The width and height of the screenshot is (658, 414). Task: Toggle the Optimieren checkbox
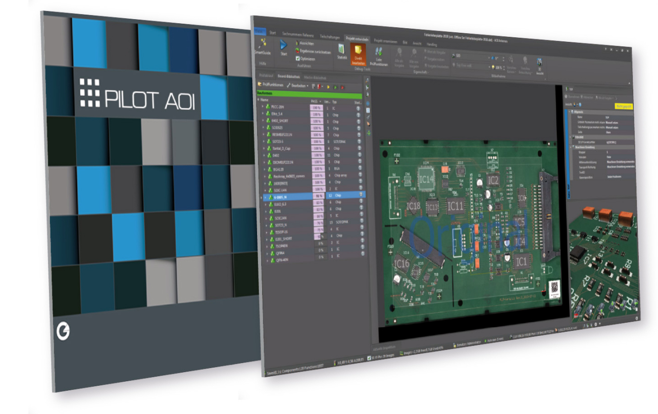pyautogui.click(x=297, y=58)
